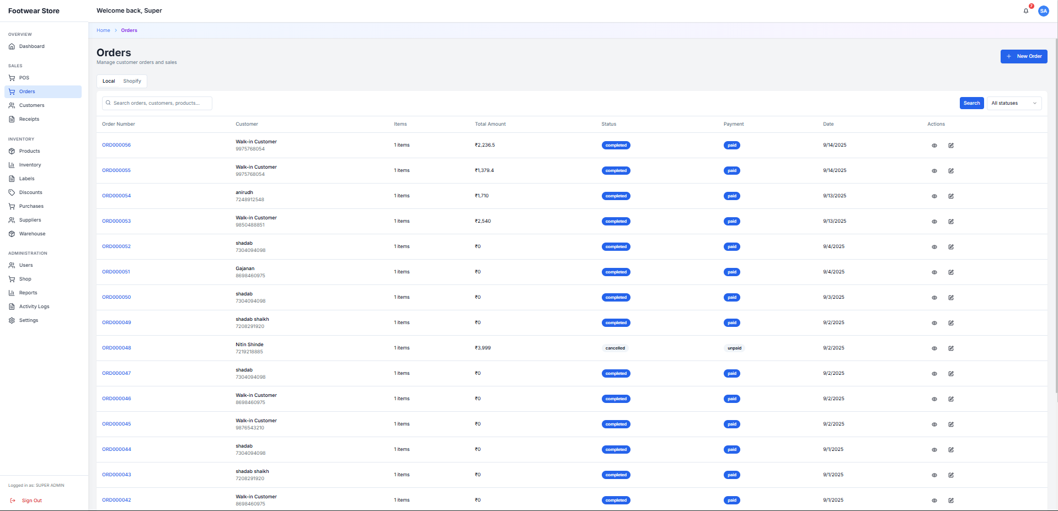1058x511 pixels.
Task: Edit order ORD000056 with pencil icon
Action: [x=951, y=146]
